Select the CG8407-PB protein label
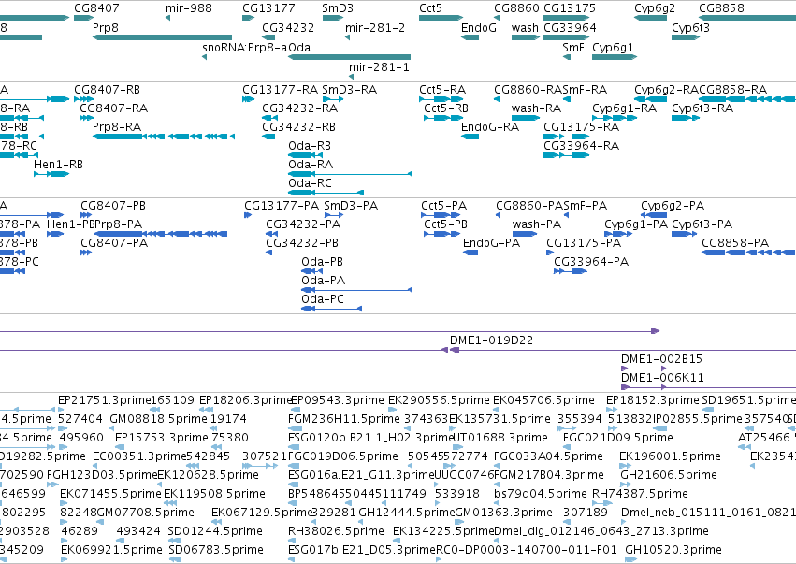 [112, 206]
